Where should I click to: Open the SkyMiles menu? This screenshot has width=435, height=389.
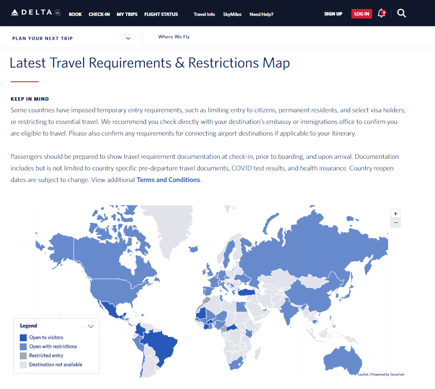tap(232, 14)
